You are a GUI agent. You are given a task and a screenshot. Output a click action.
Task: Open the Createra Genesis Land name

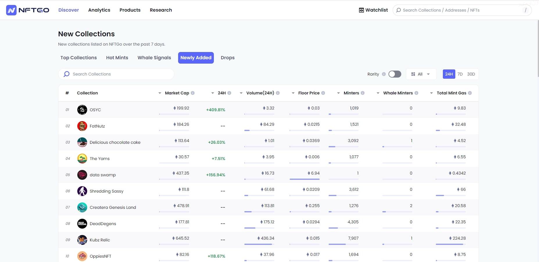[x=113, y=207]
